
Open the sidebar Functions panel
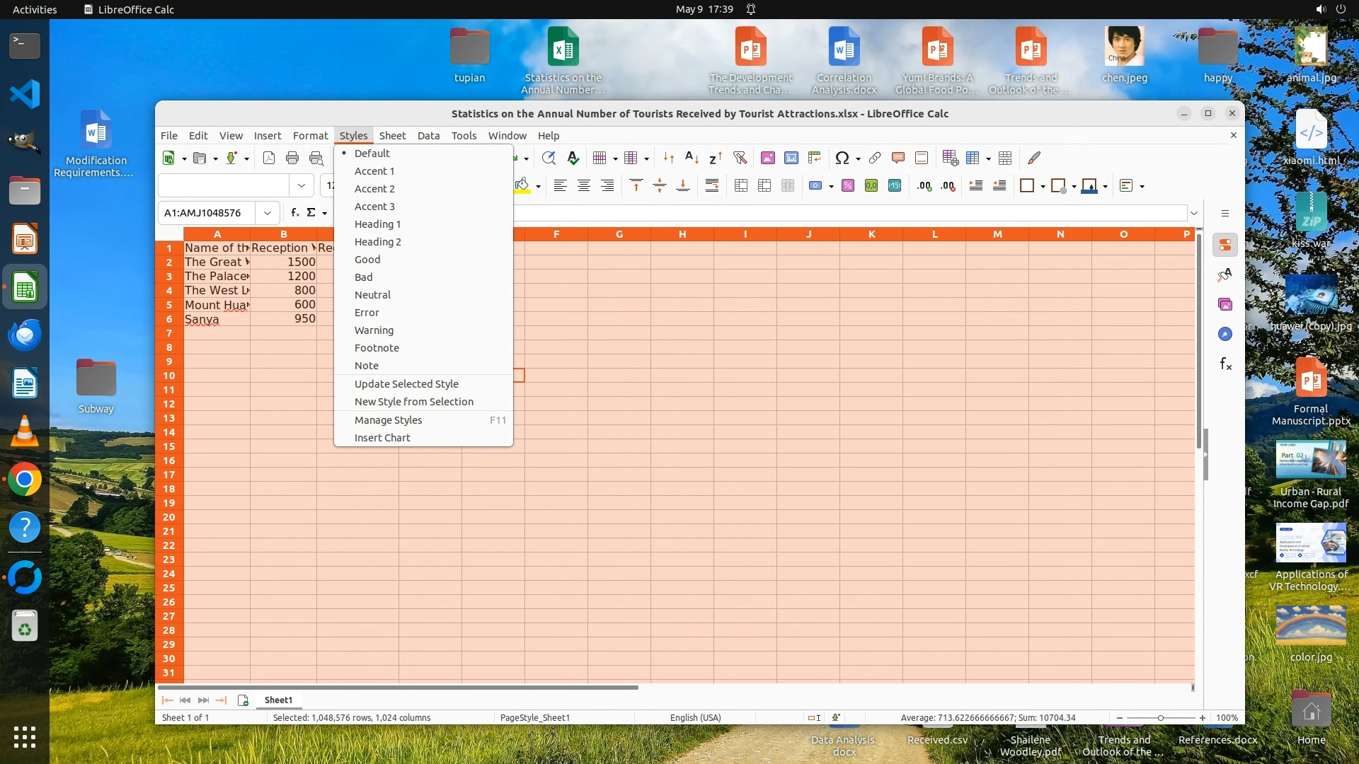(x=1225, y=364)
